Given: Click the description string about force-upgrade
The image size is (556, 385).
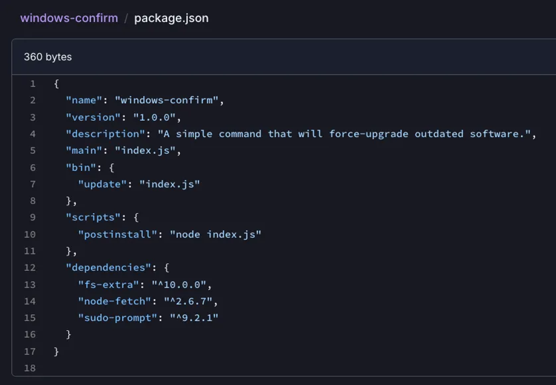Looking at the screenshot, I should (x=344, y=134).
